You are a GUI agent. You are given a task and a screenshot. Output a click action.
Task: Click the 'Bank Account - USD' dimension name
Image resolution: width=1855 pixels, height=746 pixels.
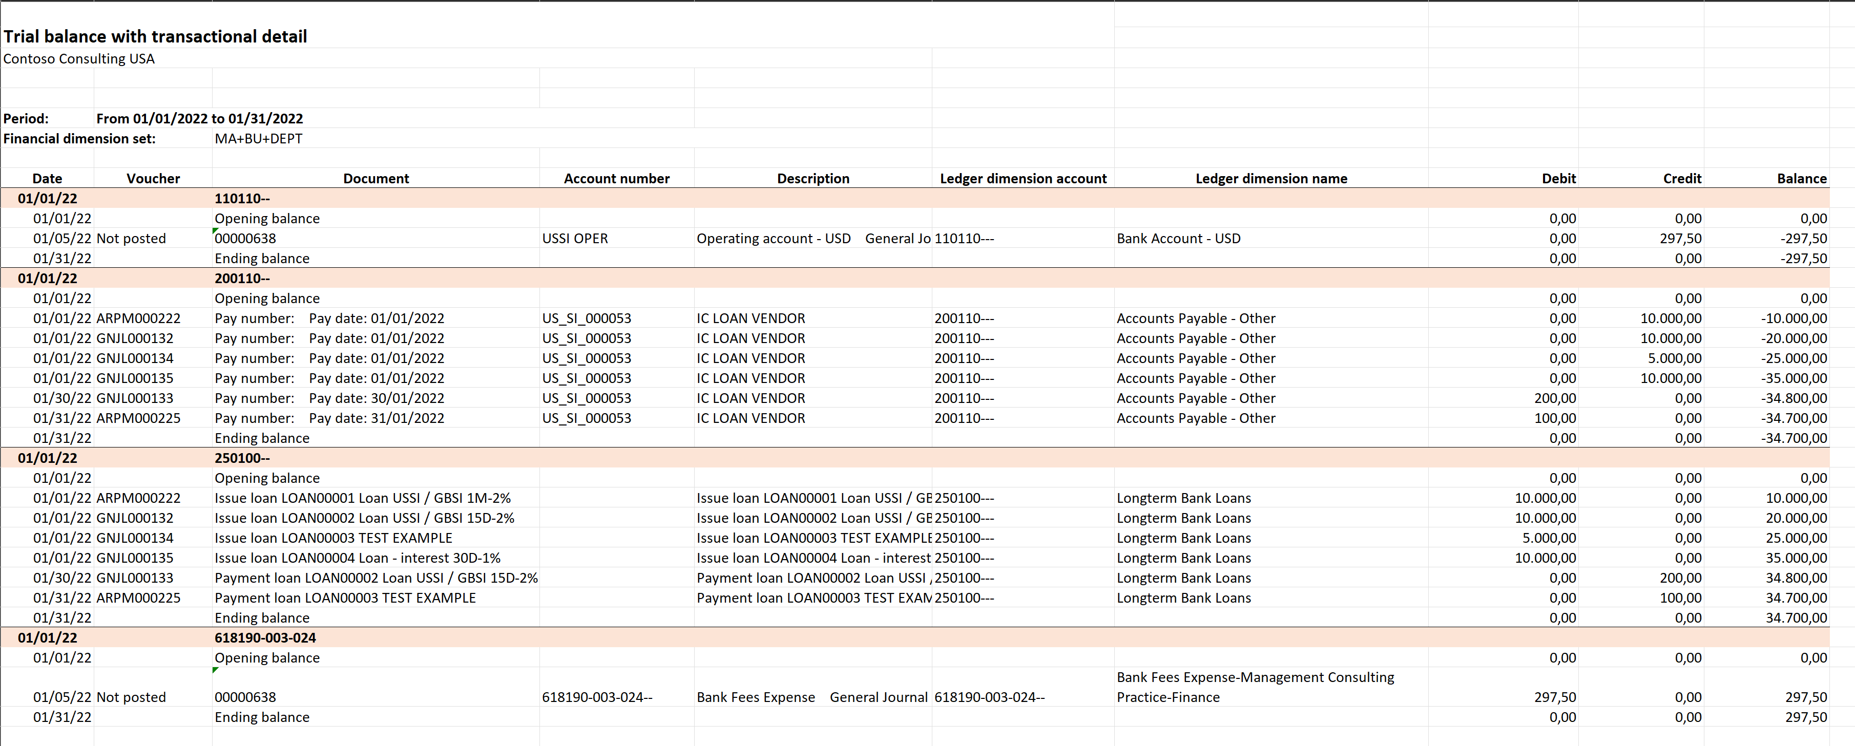pyautogui.click(x=1178, y=239)
